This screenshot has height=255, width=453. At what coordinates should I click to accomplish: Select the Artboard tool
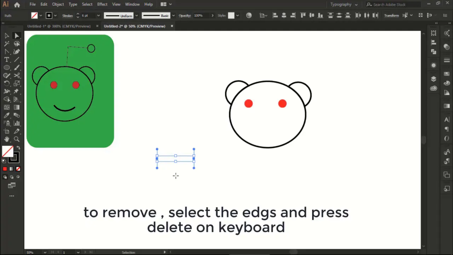tap(7, 131)
